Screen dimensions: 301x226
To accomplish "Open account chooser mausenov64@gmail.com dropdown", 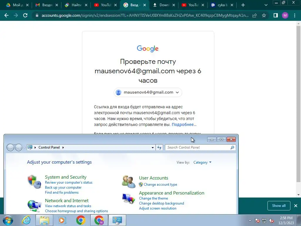I will coord(148,92).
